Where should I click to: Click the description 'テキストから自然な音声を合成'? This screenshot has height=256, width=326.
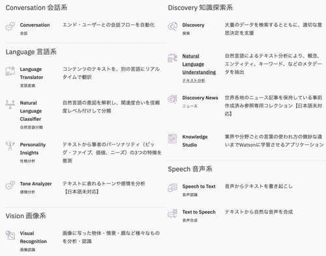pyautogui.click(x=259, y=212)
